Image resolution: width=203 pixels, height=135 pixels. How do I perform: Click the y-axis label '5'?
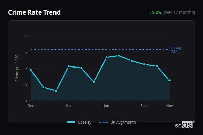coord(26,100)
